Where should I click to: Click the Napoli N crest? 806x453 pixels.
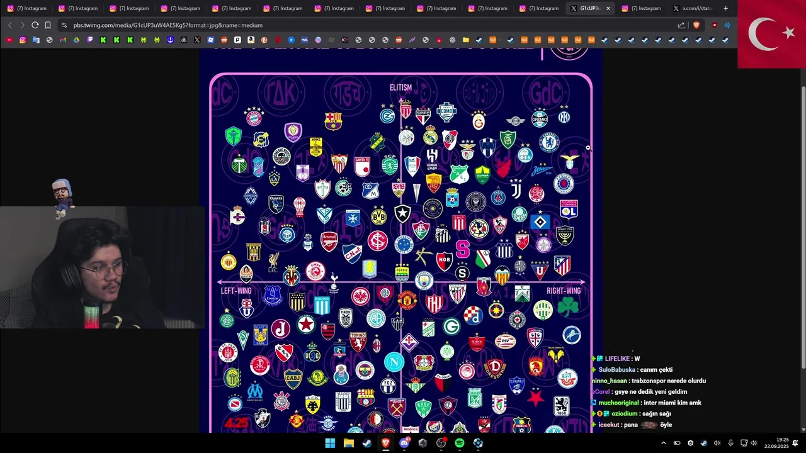click(x=394, y=362)
